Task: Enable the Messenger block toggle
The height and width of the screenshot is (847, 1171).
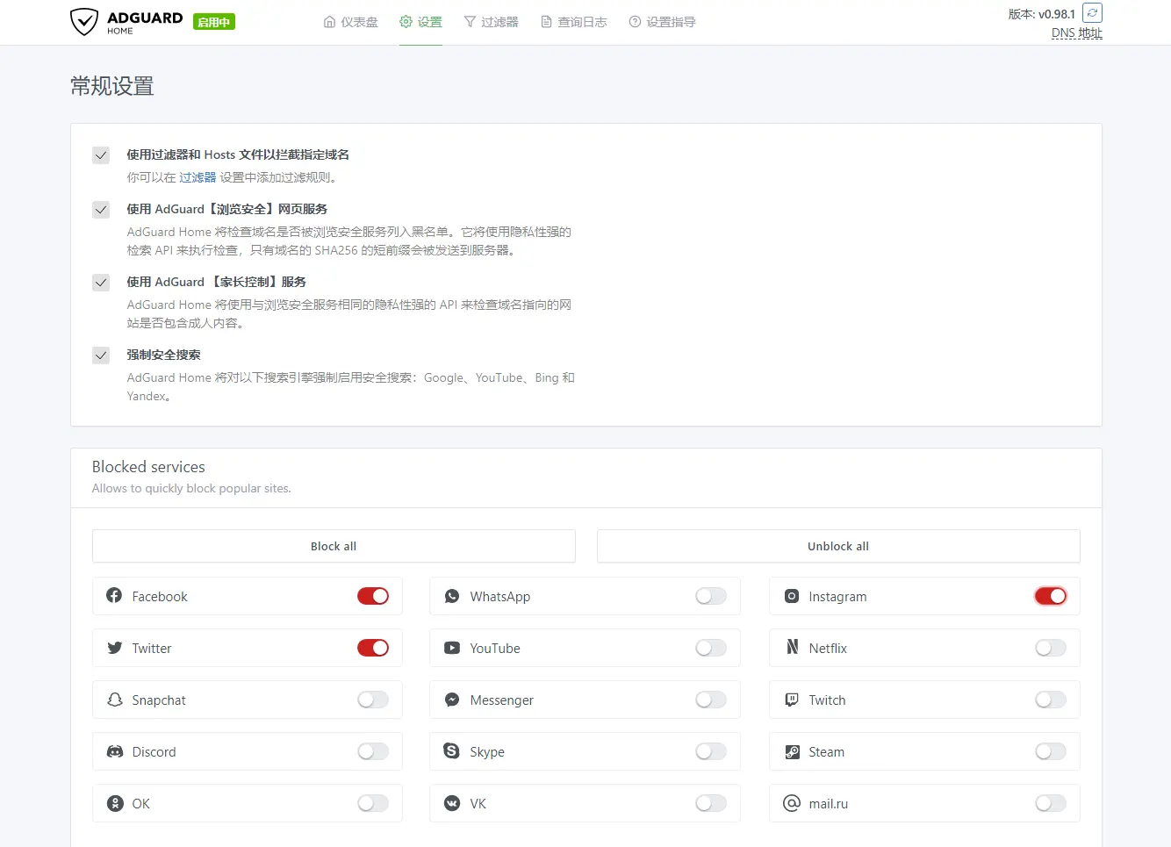Action: click(x=711, y=700)
